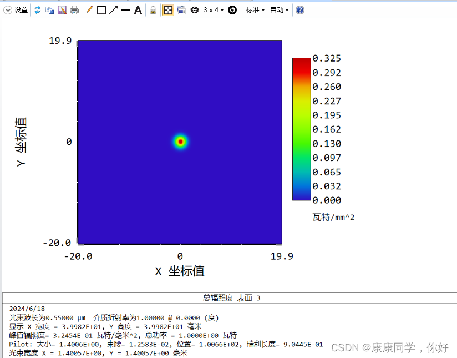Select the line drawing tool
Viewport: 457px width, 358px height.
tap(125, 10)
